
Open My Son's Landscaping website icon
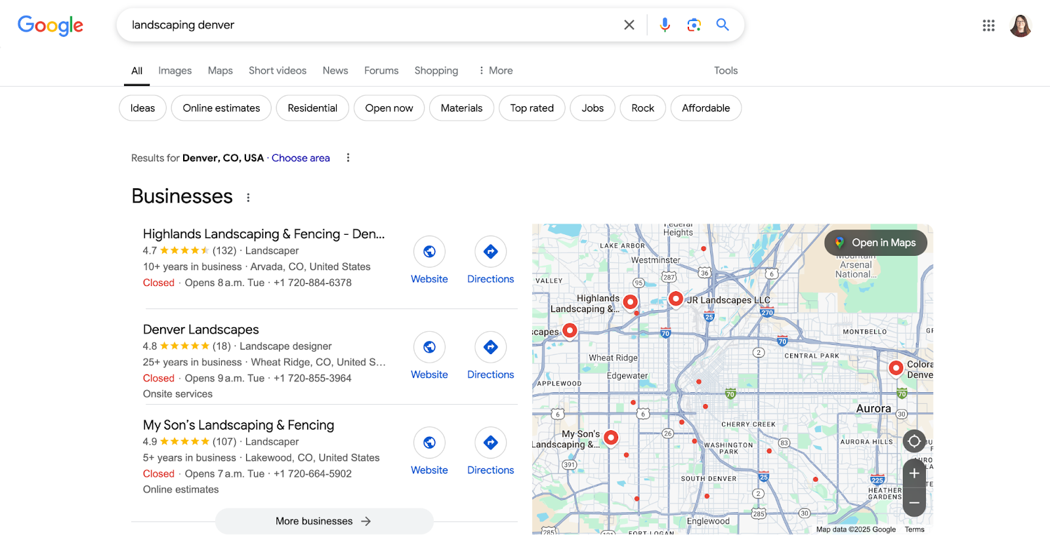pyautogui.click(x=429, y=443)
